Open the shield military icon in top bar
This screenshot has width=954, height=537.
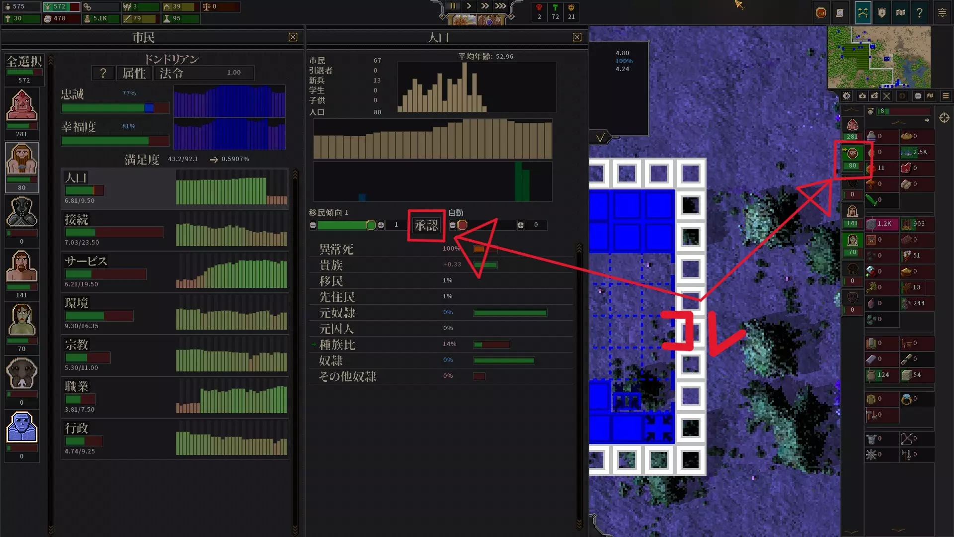(881, 13)
